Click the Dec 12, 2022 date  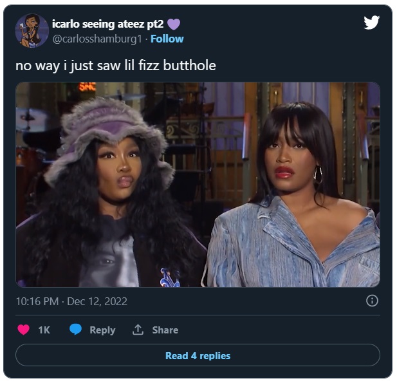click(97, 301)
